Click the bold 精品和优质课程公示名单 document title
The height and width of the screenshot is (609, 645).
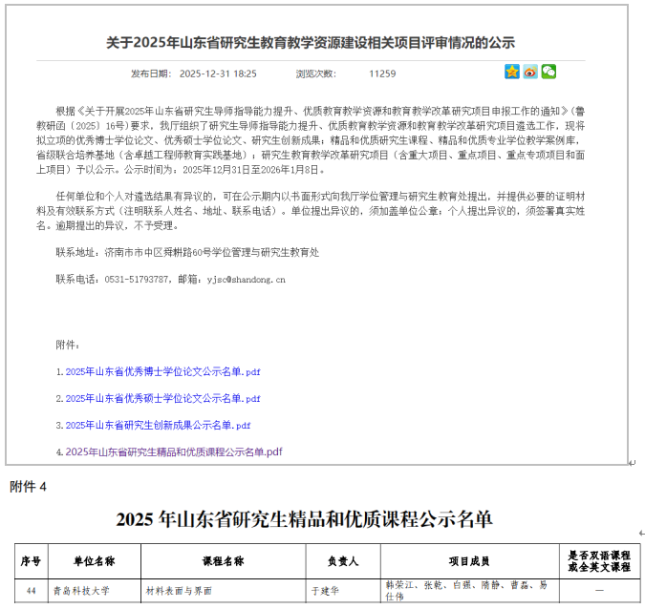tap(304, 519)
